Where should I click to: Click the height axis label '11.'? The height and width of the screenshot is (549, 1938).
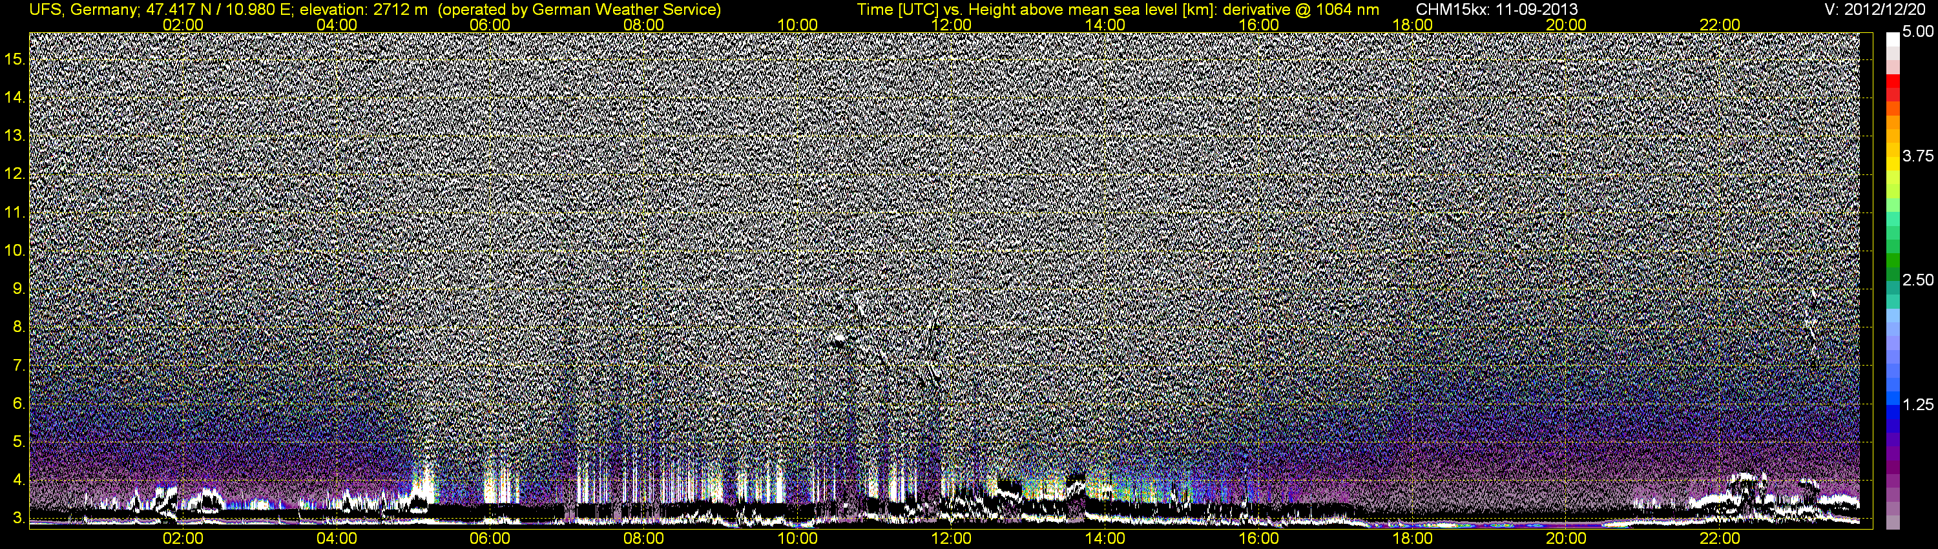pyautogui.click(x=14, y=212)
